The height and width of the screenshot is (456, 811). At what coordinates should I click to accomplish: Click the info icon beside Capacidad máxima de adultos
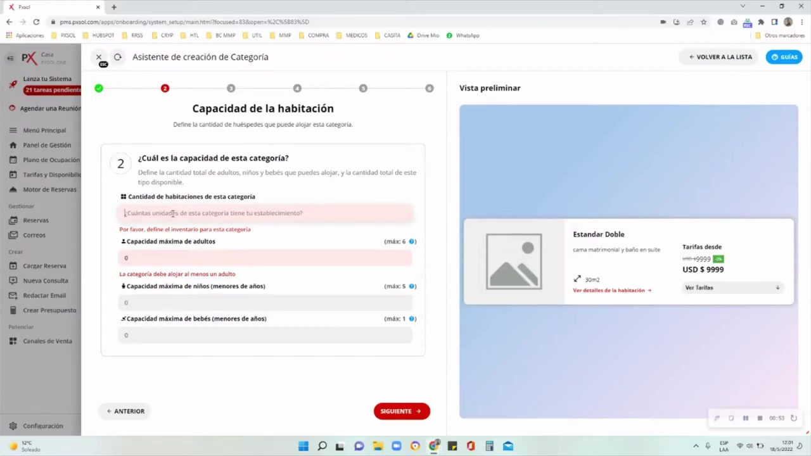click(412, 241)
